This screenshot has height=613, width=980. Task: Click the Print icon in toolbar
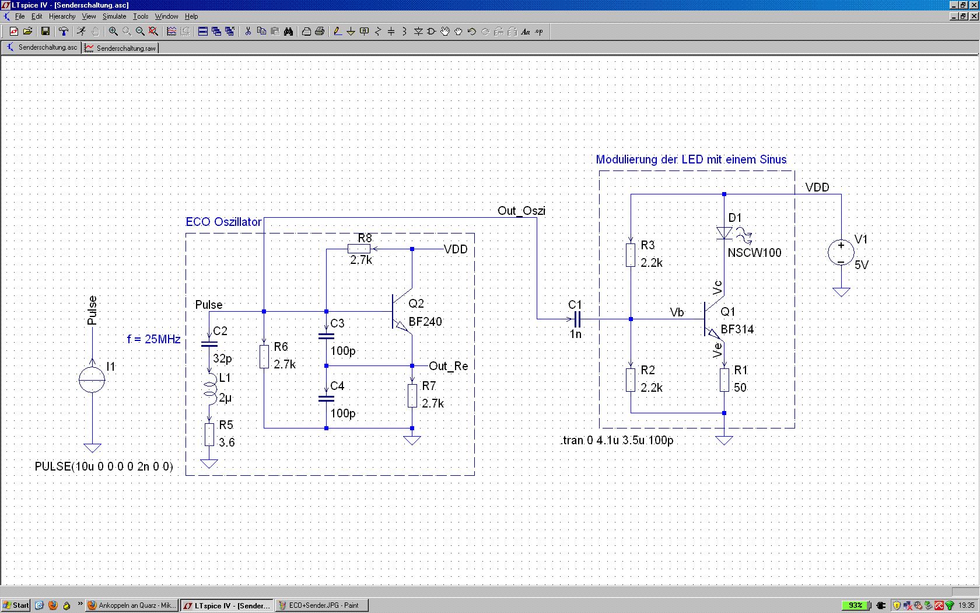coord(319,32)
